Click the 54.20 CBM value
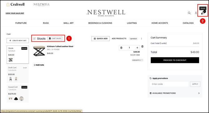The image size is (209, 113). 135,55
